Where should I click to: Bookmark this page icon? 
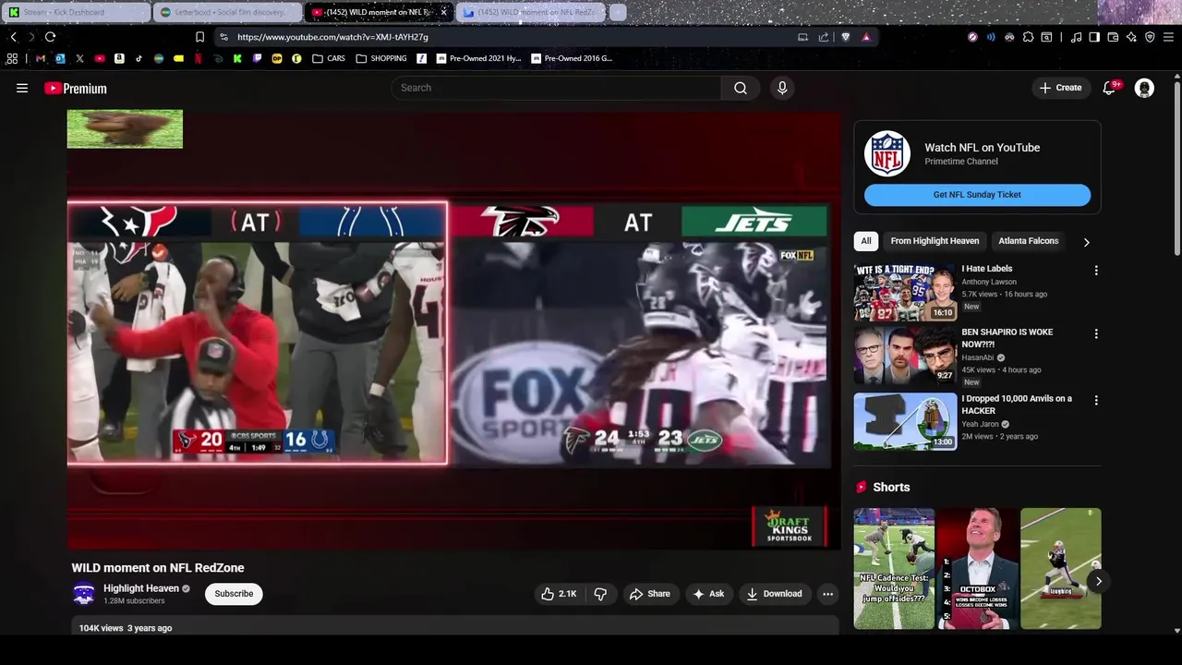click(x=199, y=37)
